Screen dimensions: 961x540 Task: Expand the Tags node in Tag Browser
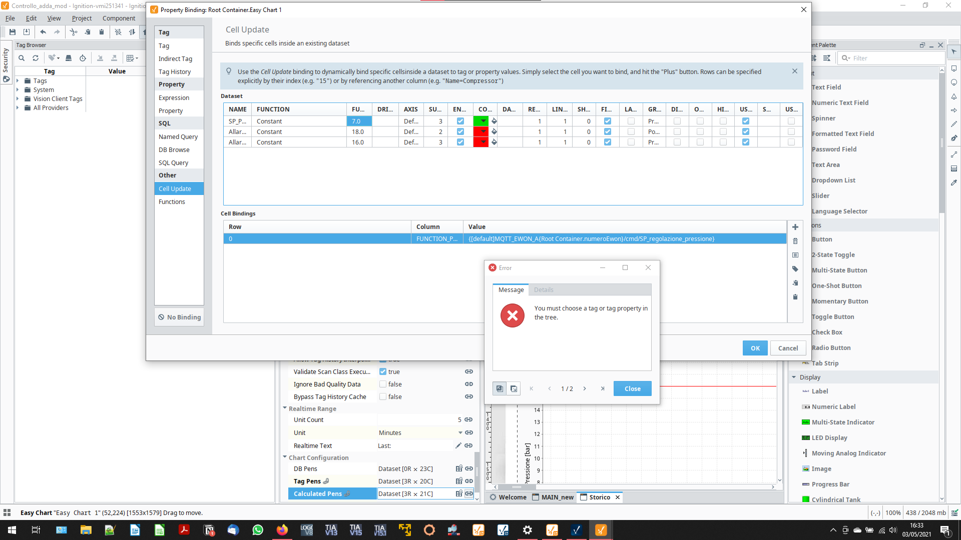tap(18, 80)
